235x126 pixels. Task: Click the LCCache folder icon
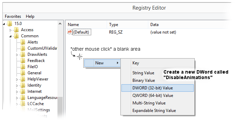pos(23,104)
